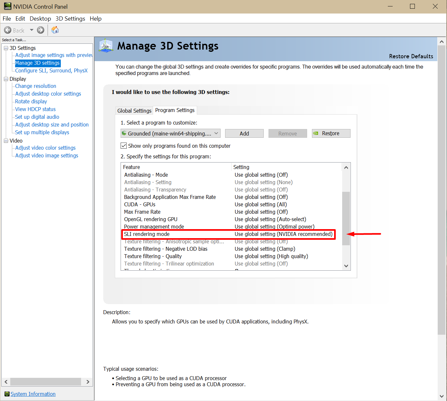Open 'Adjust video color settings'
447x401 pixels.
pos(45,148)
